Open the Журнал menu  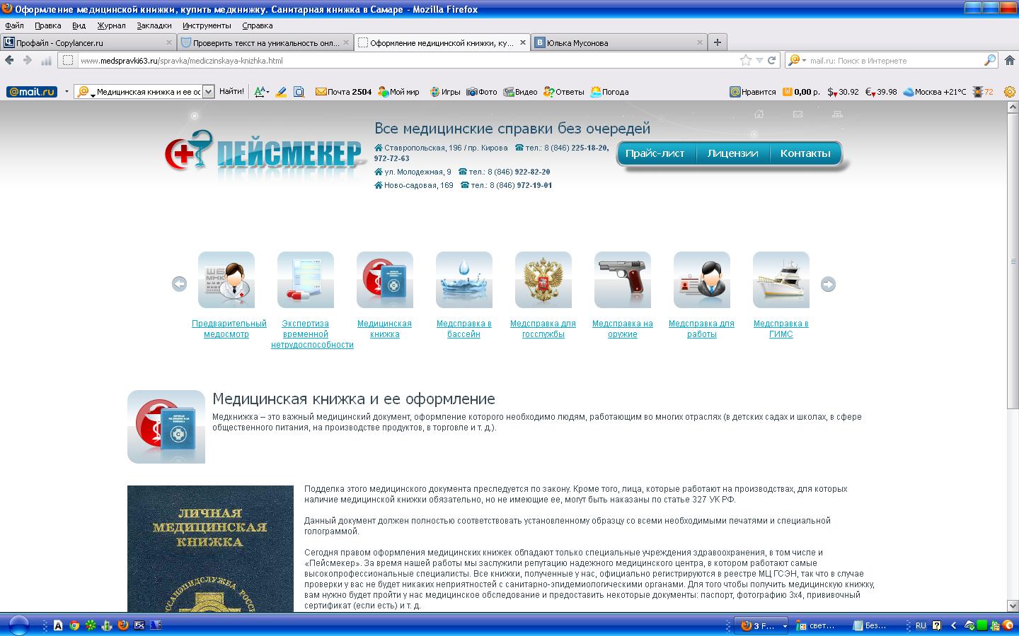click(111, 25)
